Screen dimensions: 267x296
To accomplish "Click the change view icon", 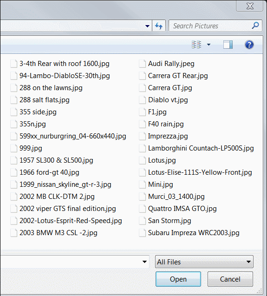I will 196,45.
